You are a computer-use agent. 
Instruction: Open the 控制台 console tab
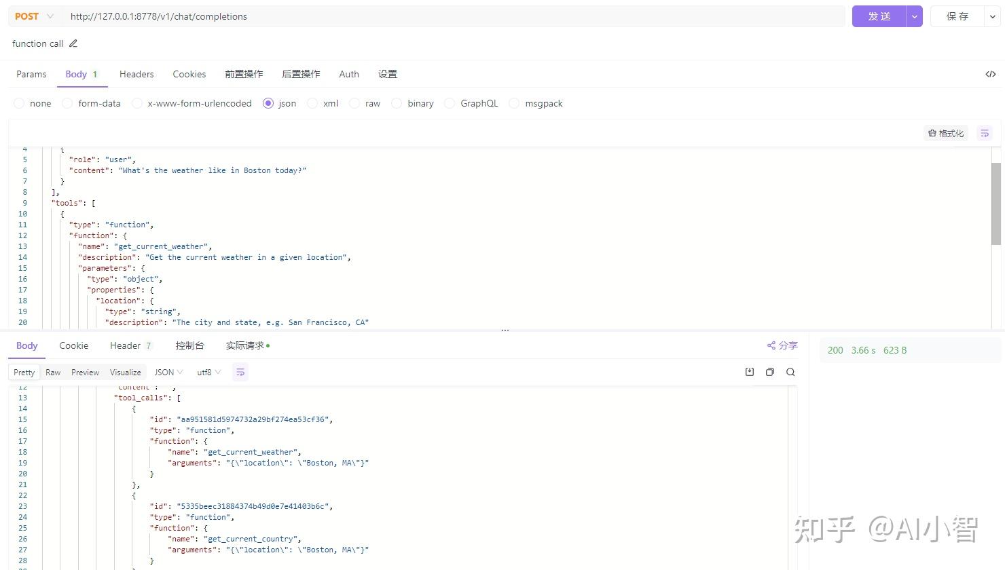click(189, 345)
